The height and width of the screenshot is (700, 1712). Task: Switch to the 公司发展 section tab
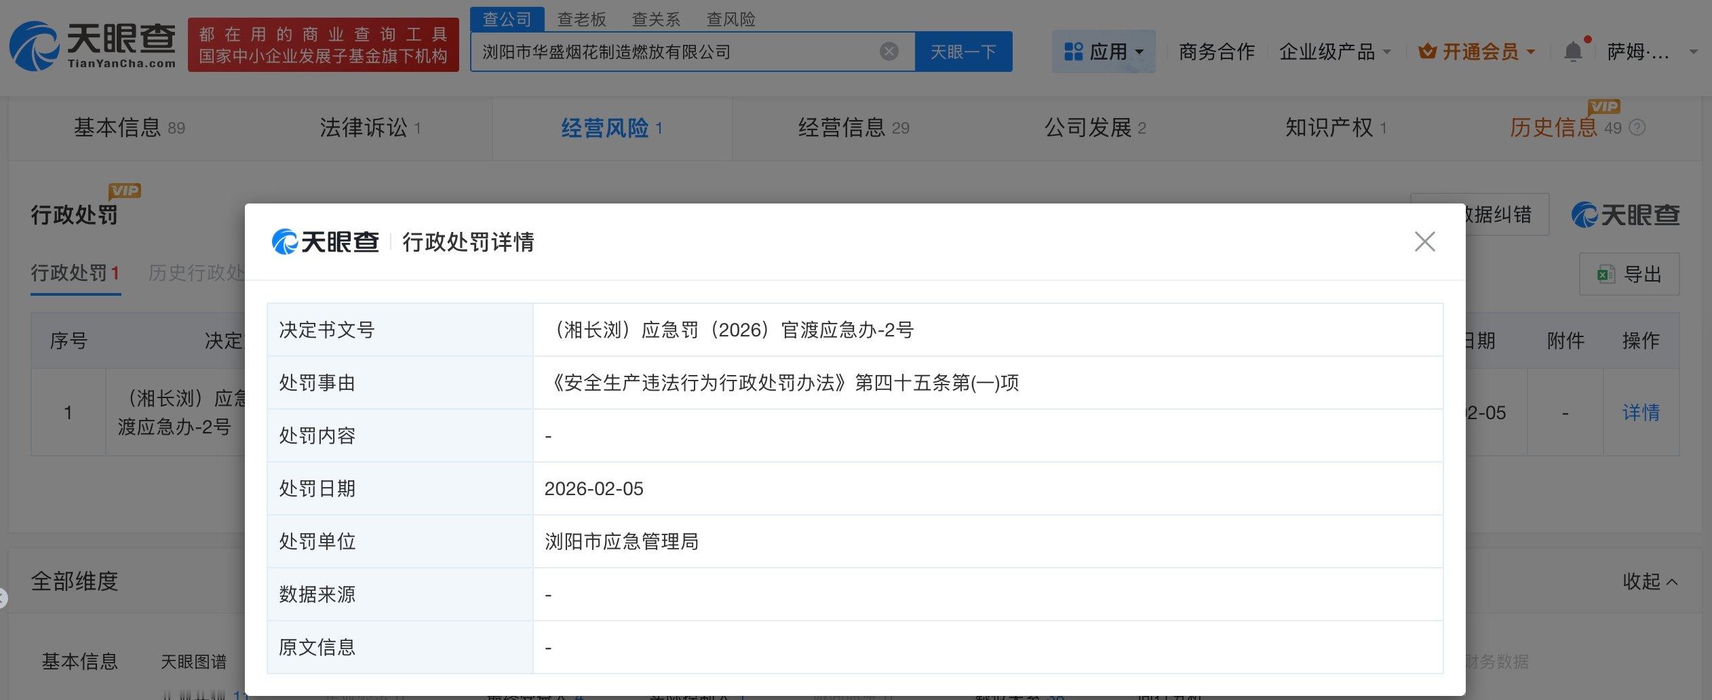1095,128
